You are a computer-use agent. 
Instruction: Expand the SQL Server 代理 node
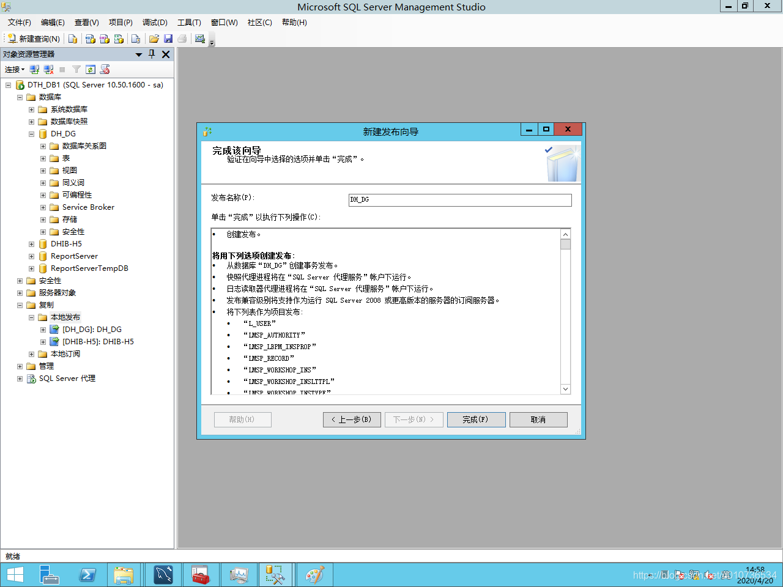20,378
